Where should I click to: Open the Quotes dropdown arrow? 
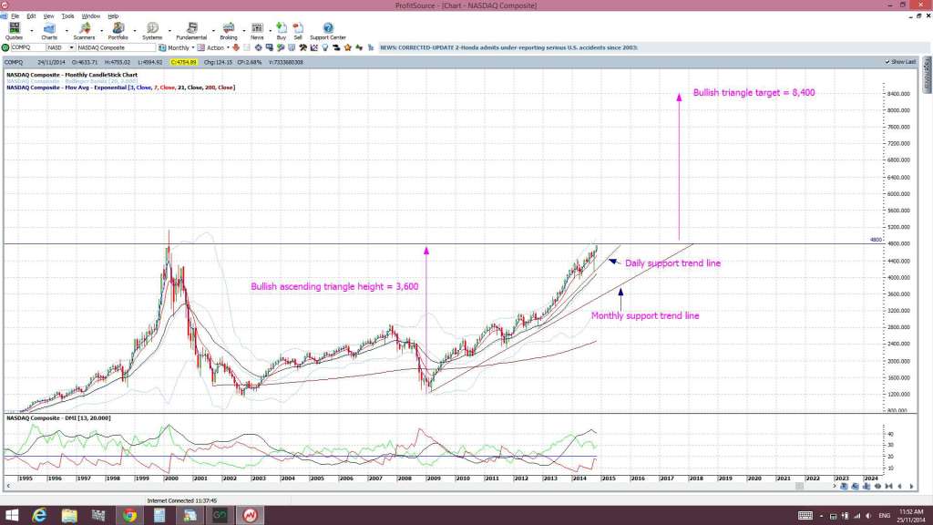[32, 31]
